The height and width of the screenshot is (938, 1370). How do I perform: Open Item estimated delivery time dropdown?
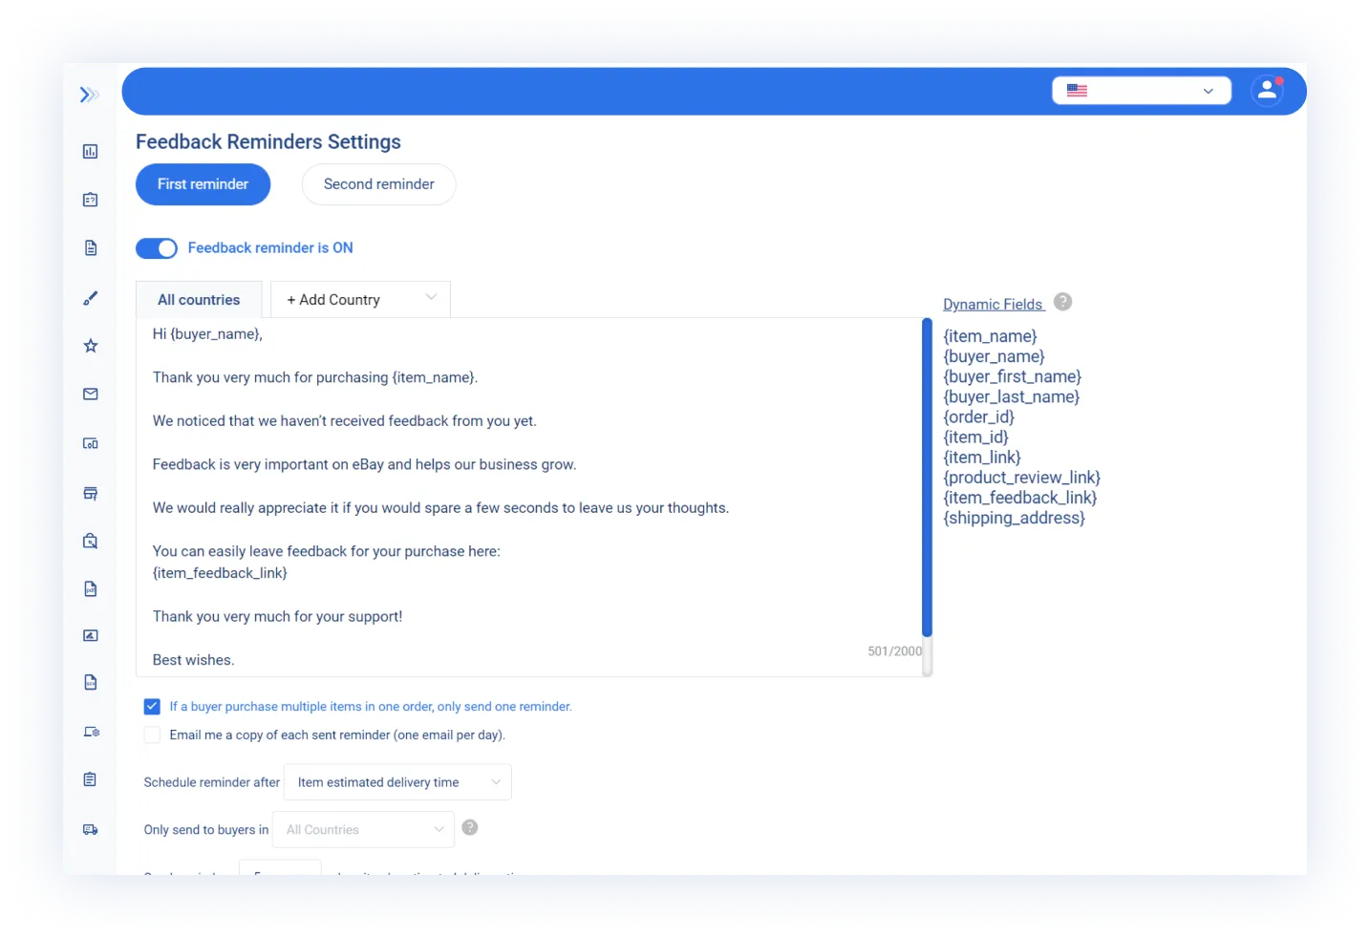[398, 782]
